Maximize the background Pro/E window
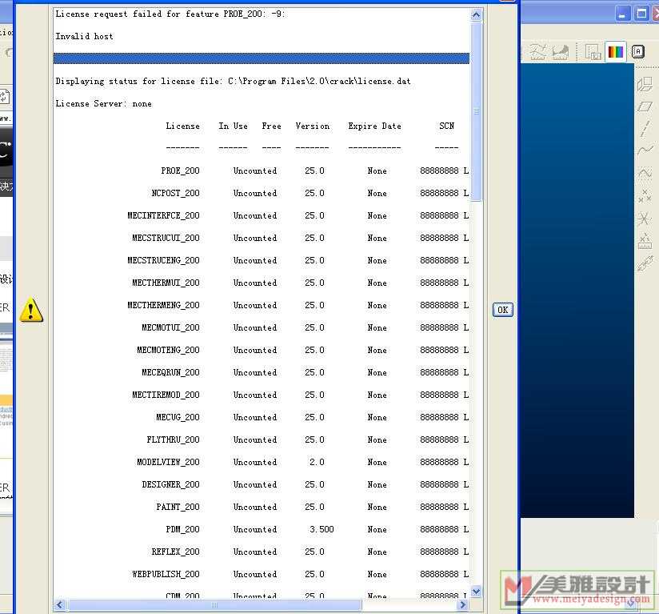 point(641,14)
